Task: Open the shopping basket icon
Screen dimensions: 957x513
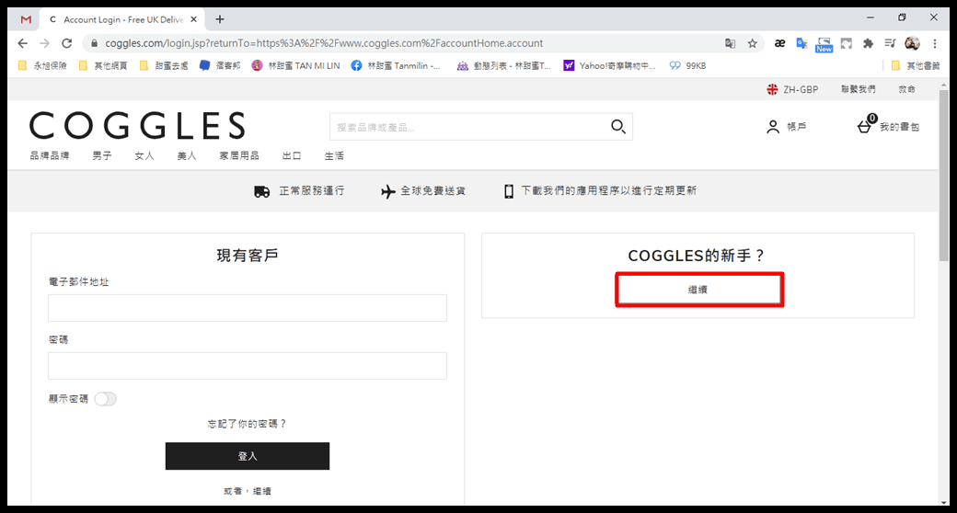Action: (864, 127)
